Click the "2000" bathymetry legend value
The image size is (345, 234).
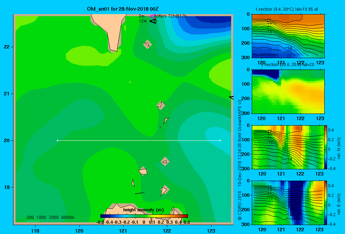(x=54, y=217)
